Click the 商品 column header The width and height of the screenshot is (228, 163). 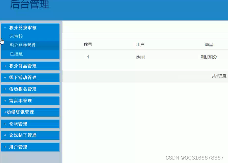[209, 45]
